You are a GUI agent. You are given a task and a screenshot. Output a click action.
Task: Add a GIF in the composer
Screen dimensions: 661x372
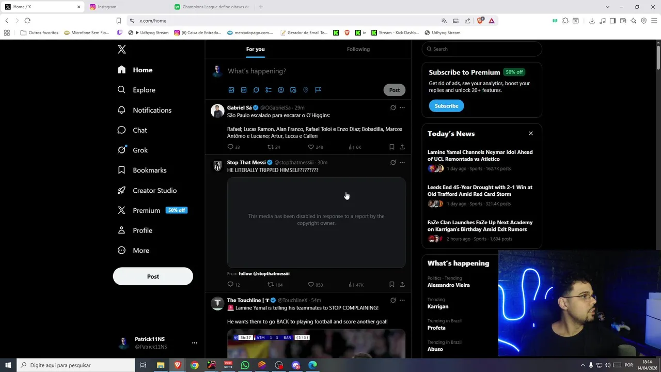coord(244,90)
